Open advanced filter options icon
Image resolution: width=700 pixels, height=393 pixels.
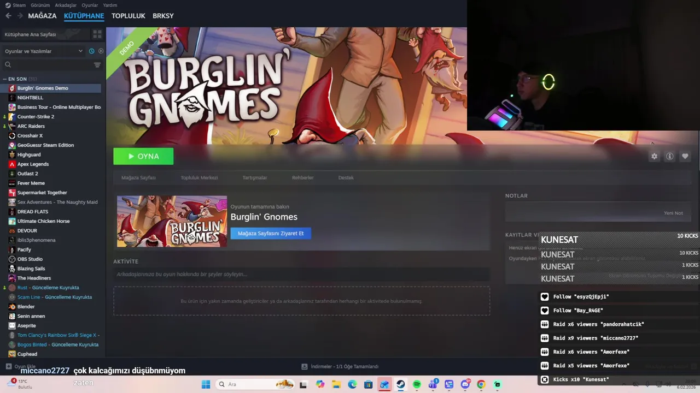click(97, 64)
